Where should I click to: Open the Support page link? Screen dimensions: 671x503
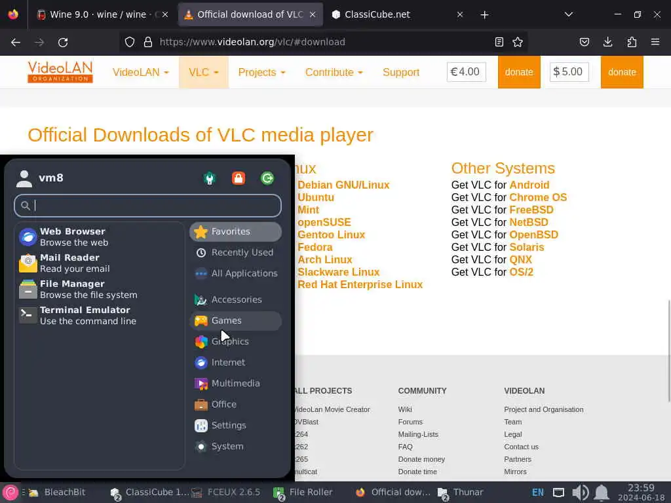tap(401, 72)
